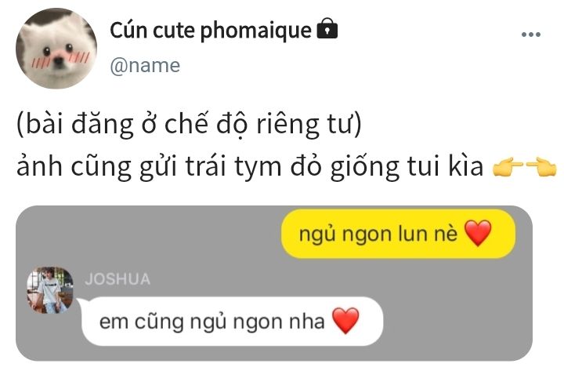Click the blushing dog profile avatar
The width and height of the screenshot is (564, 378).
pyautogui.click(x=56, y=49)
